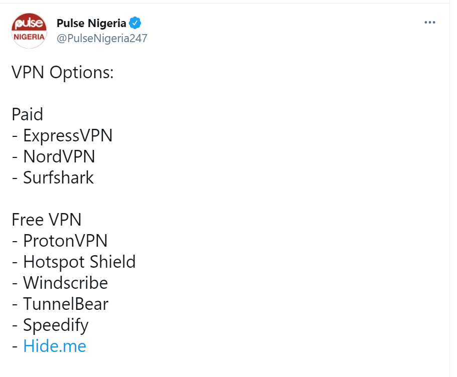Click the word "Shield" in the tweet
Screen dimensions: 457x377
coord(112,262)
